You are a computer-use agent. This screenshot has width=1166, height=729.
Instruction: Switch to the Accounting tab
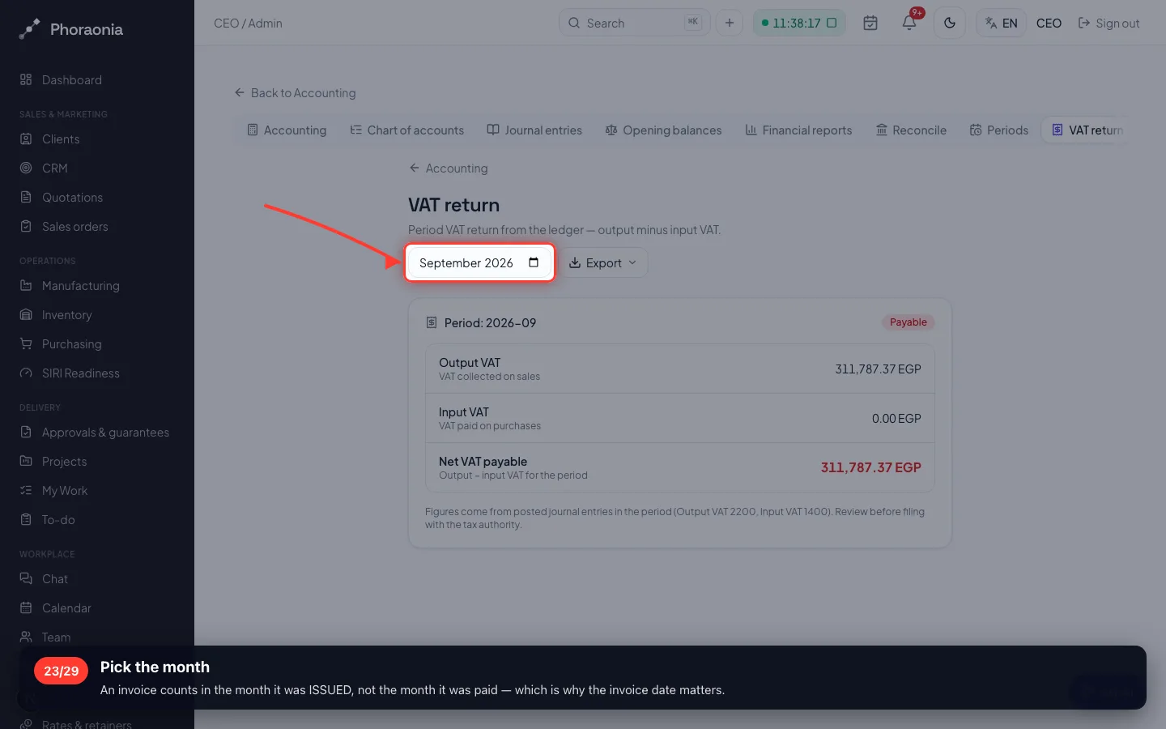pyautogui.click(x=287, y=130)
